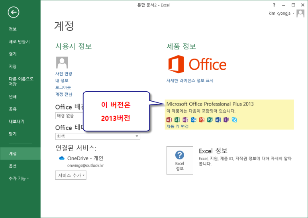Open kim kyongja account dropdown
308x218 pixels.
[x=281, y=14]
